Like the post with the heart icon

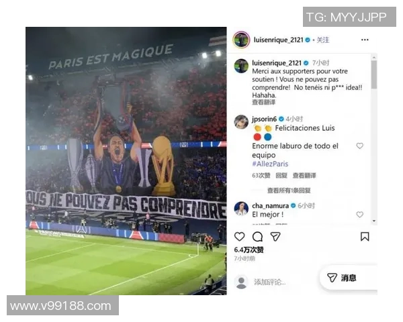pyautogui.click(x=239, y=237)
